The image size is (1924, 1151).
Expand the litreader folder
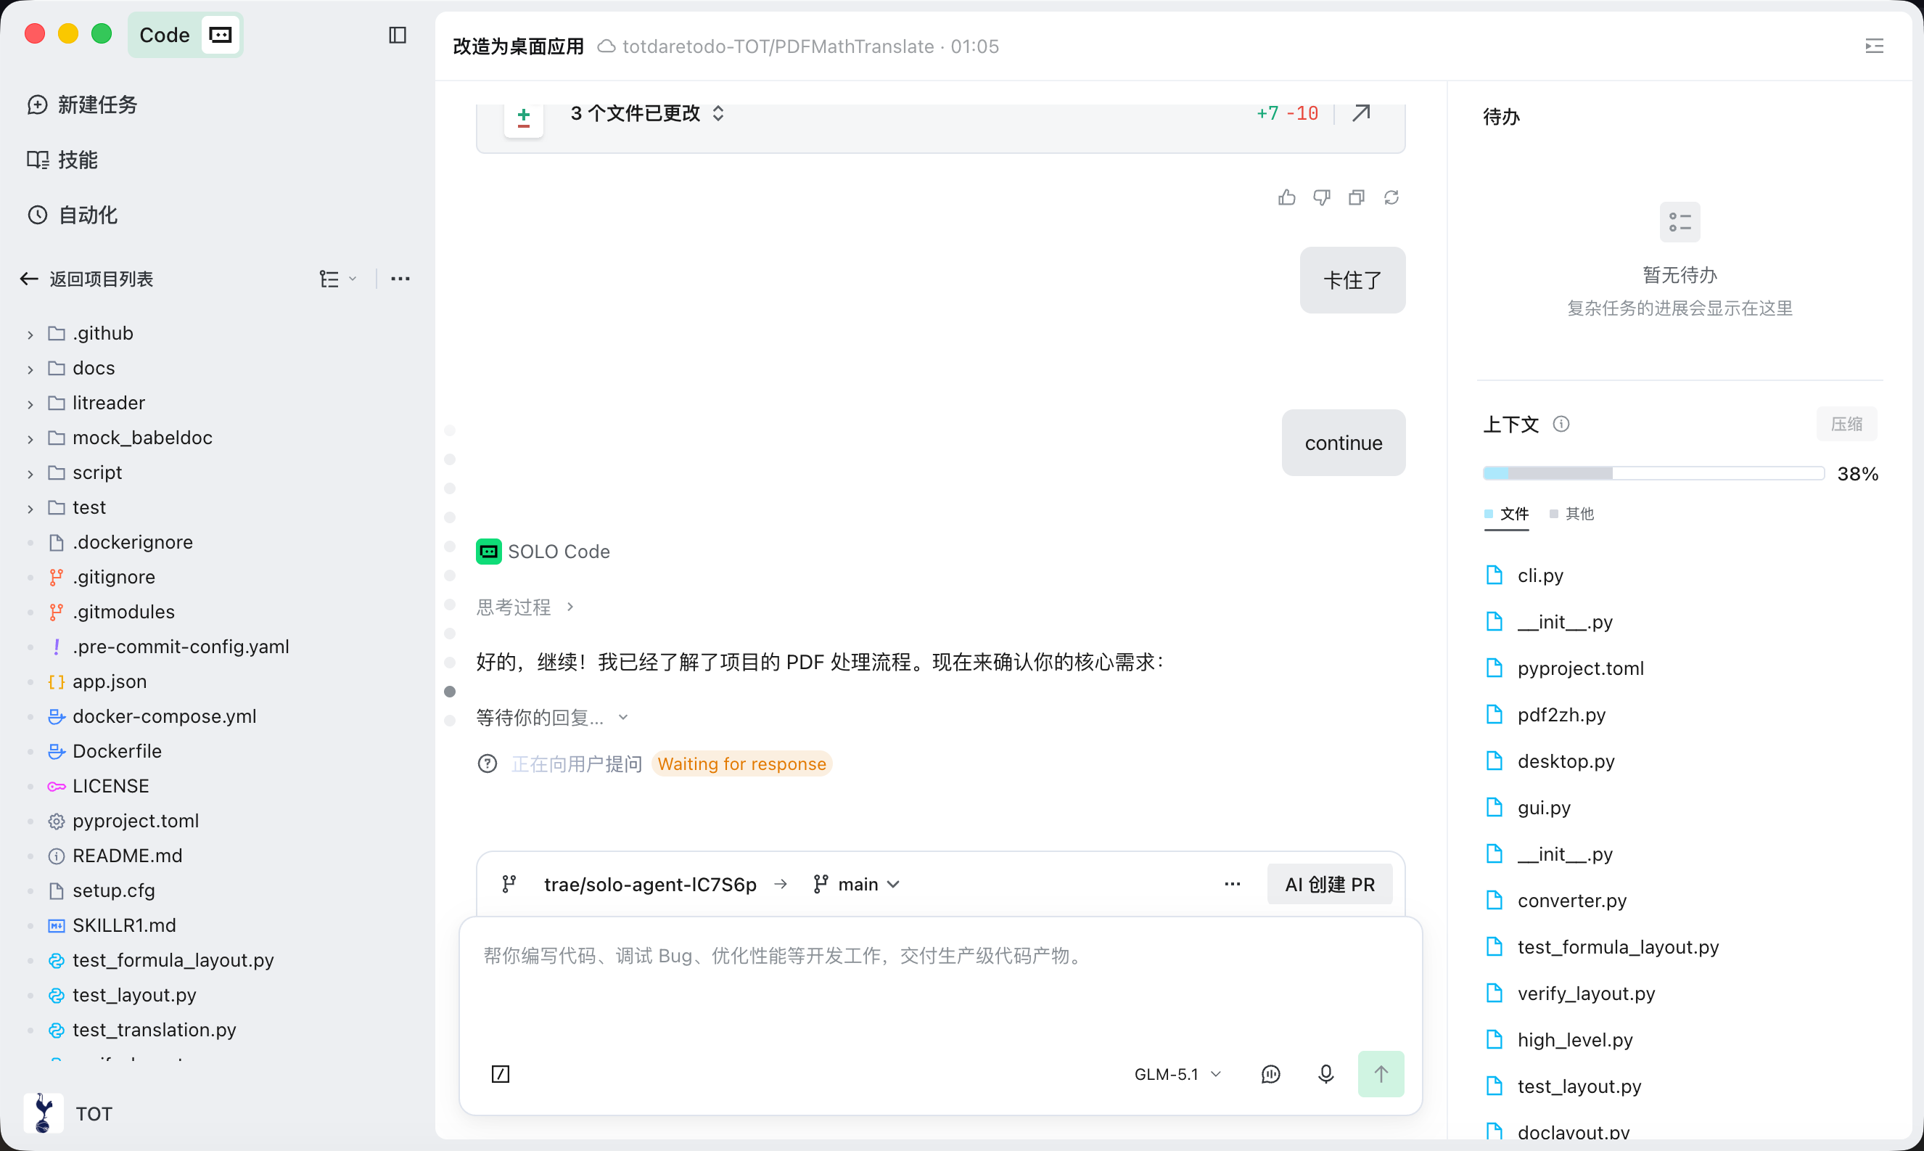[30, 404]
